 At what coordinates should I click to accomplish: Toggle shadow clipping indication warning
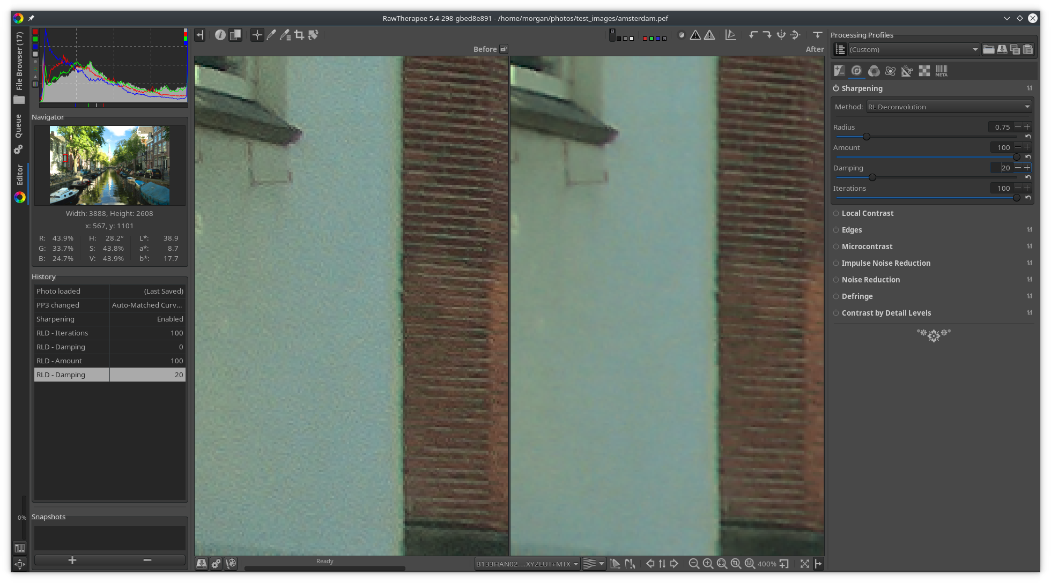pyautogui.click(x=695, y=35)
